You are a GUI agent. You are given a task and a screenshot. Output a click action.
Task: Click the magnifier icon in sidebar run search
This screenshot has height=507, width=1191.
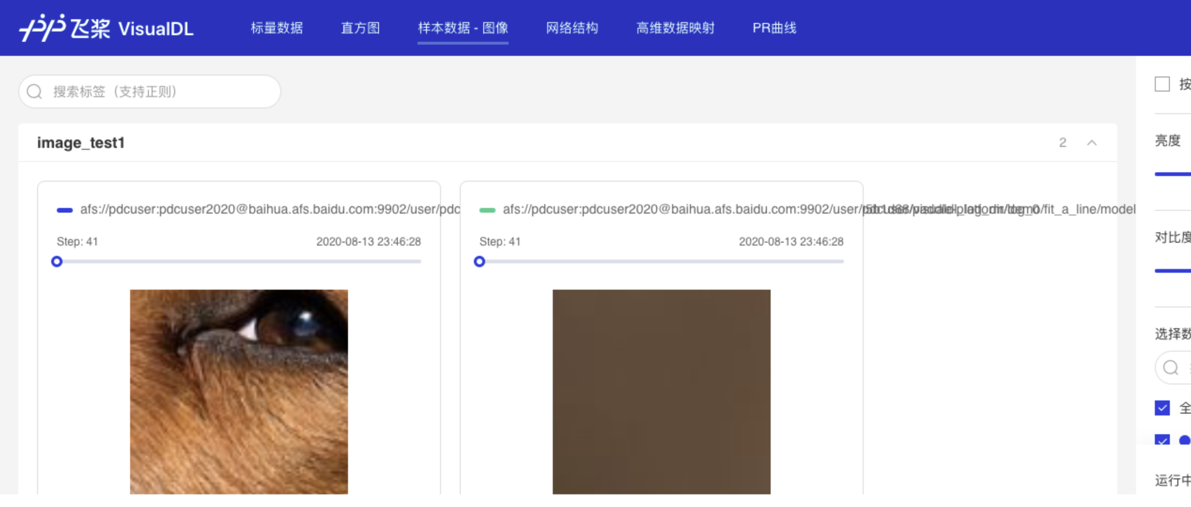(1171, 368)
